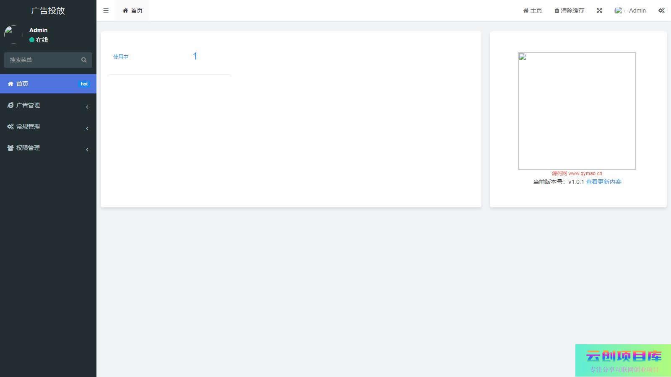Click the 使用中 statistic link
The image size is (671, 377).
[121, 57]
